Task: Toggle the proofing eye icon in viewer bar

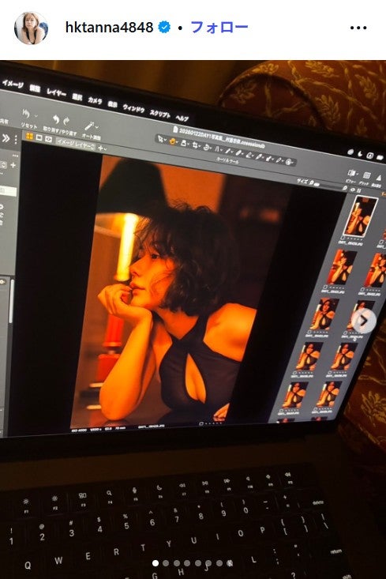Action: [48, 139]
